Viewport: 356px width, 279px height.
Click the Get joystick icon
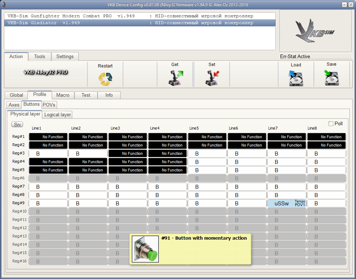(x=176, y=78)
